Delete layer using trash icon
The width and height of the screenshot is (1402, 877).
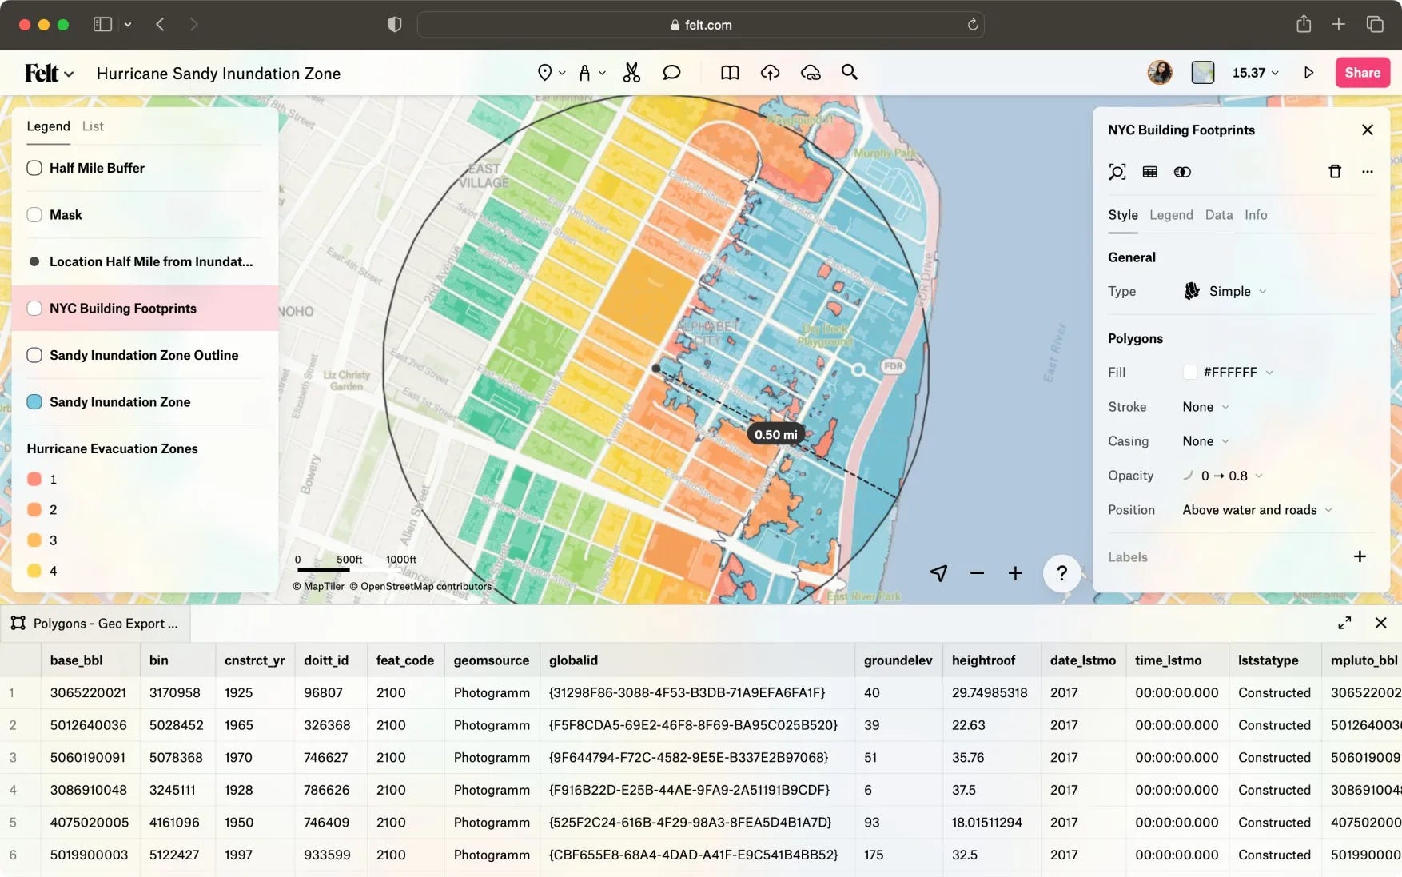pos(1334,172)
